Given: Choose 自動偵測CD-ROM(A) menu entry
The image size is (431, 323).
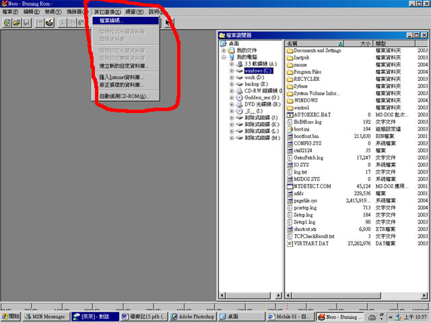Looking at the screenshot, I should point(126,96).
